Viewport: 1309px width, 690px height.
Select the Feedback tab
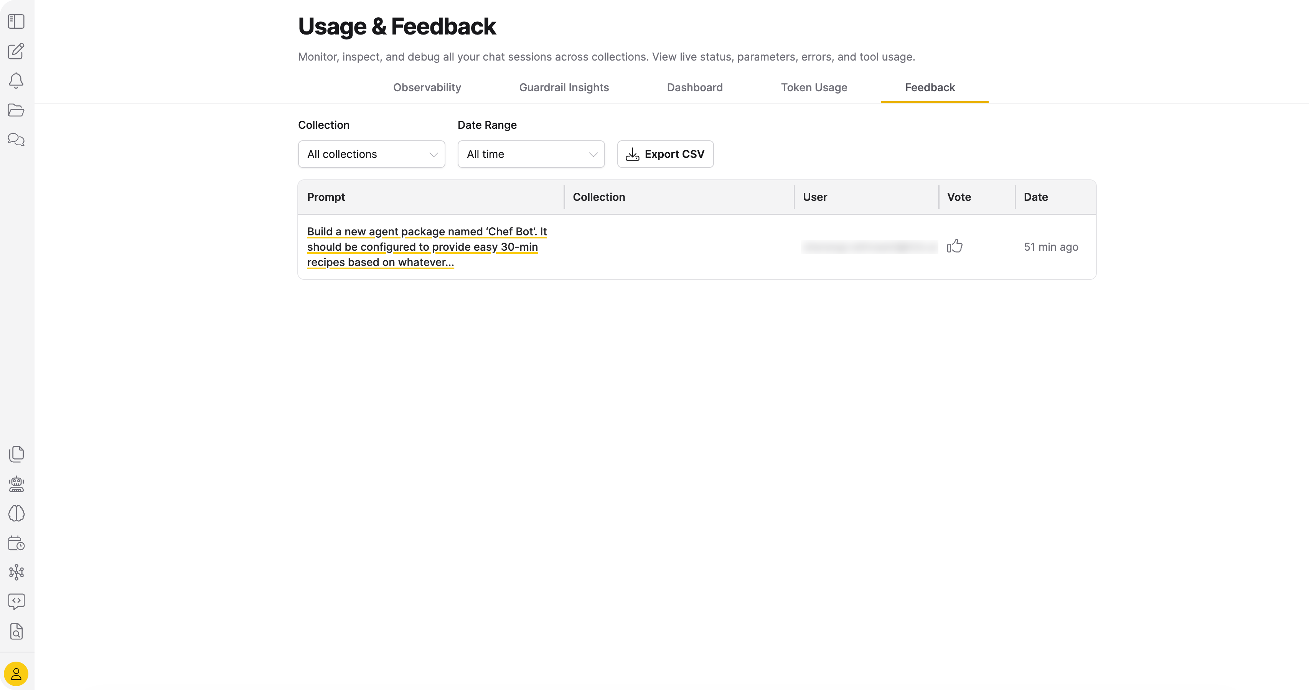[x=930, y=87]
